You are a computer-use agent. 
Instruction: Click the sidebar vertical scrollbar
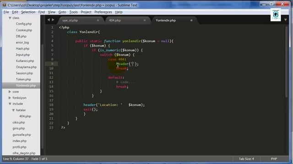pos(43,96)
